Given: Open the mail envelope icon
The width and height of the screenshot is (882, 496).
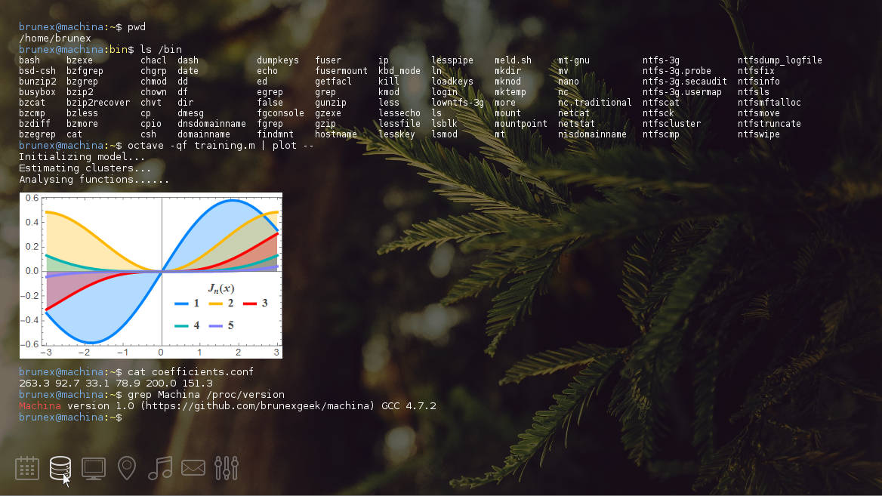Looking at the screenshot, I should pyautogui.click(x=193, y=468).
